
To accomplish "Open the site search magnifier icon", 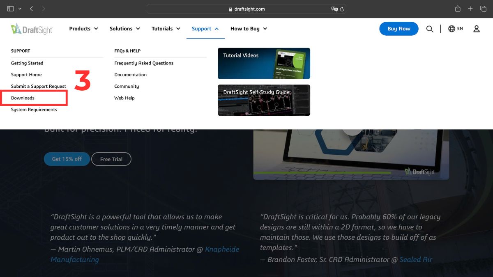I will pyautogui.click(x=430, y=29).
